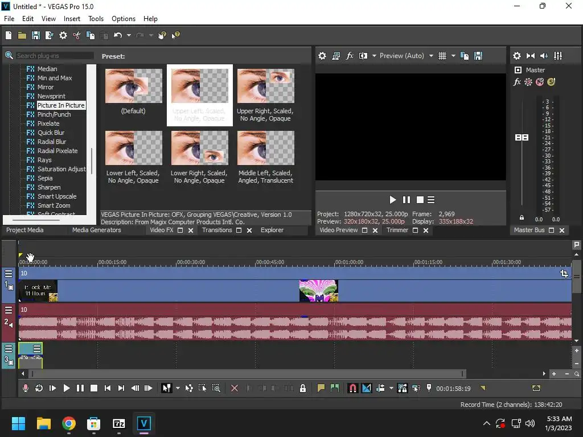This screenshot has width=583, height=437.
Task: Open Video Output FX in preview toolbar
Action: [350, 56]
